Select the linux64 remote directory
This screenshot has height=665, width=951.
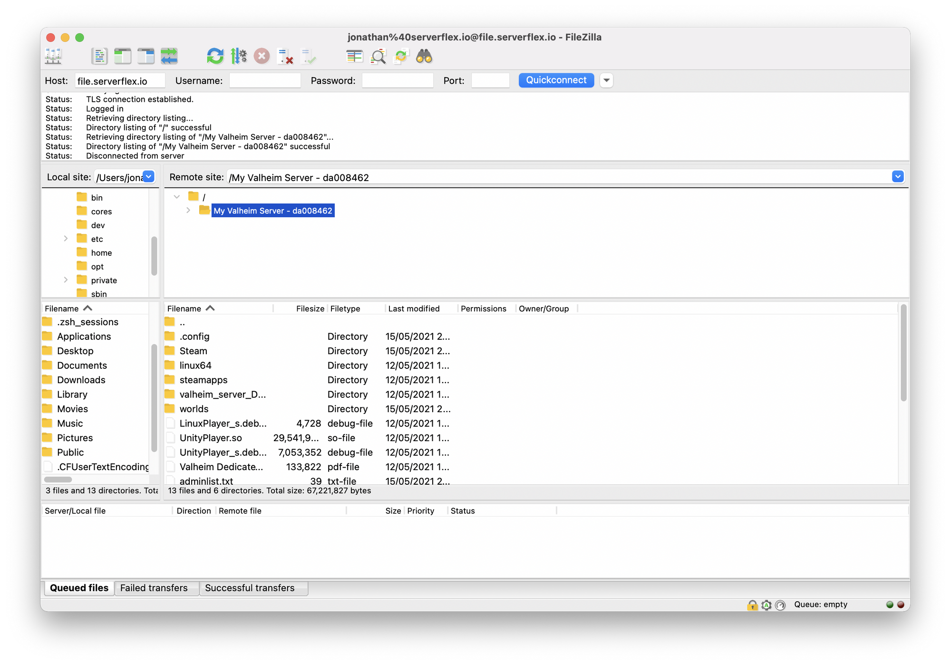coord(195,366)
